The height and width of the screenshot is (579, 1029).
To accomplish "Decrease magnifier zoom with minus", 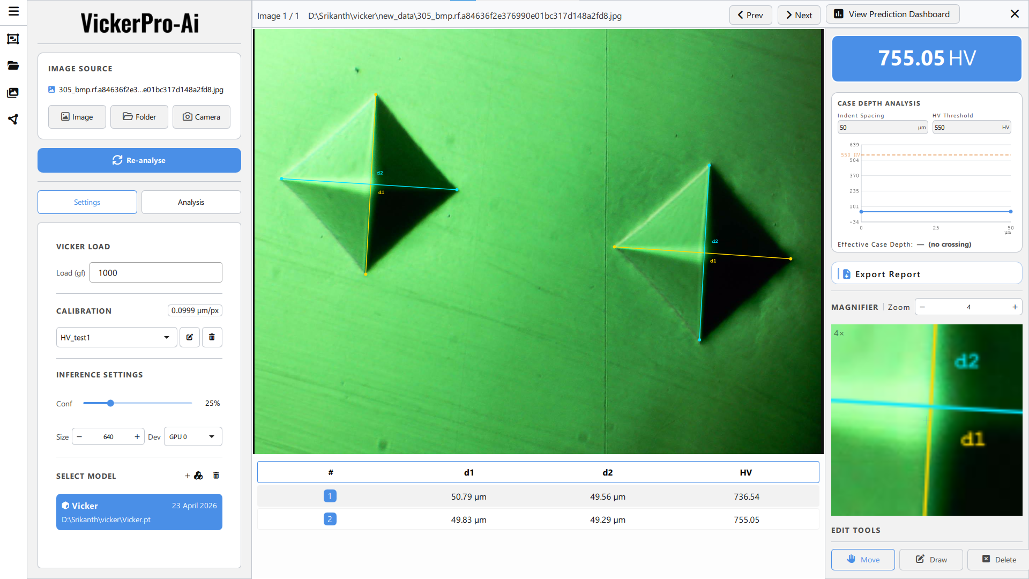I will (922, 307).
